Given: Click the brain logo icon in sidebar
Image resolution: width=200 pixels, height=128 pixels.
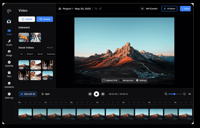Looking at the screenshot, I should coord(9,11).
